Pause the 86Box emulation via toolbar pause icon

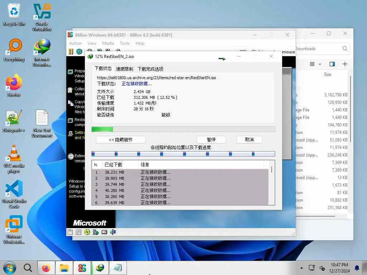click(x=71, y=52)
